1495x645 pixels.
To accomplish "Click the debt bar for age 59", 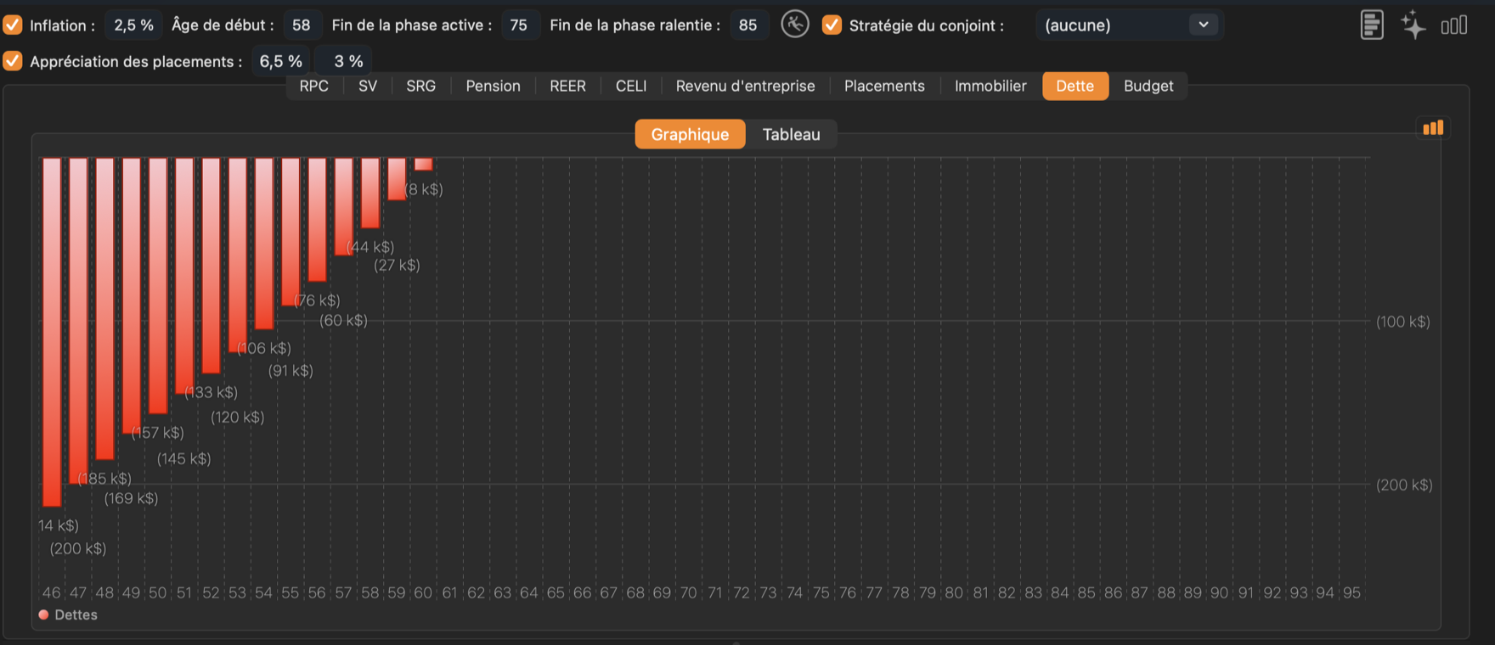I will point(397,179).
